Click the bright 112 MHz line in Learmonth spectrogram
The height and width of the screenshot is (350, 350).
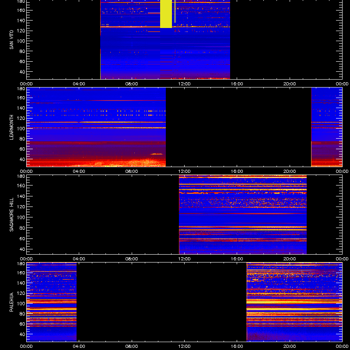tap(96, 122)
